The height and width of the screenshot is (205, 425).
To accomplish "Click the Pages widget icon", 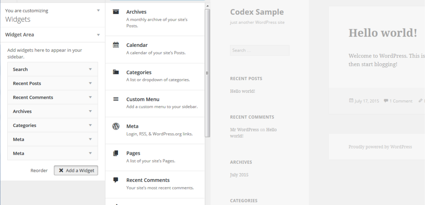I will point(116,153).
